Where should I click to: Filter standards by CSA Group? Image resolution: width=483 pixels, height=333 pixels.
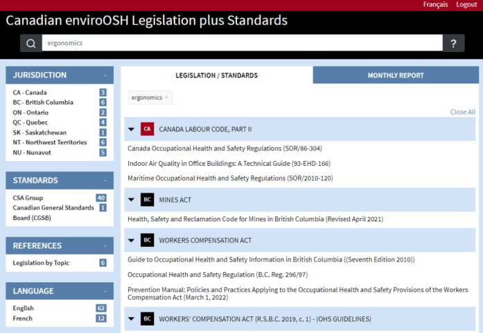pyautogui.click(x=28, y=198)
